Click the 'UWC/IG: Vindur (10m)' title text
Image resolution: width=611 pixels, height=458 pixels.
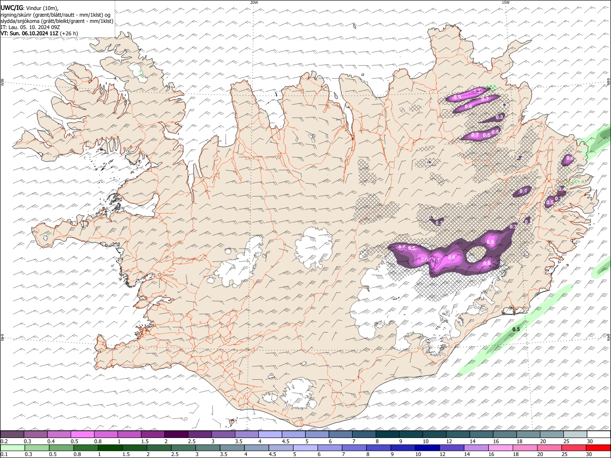coord(30,8)
